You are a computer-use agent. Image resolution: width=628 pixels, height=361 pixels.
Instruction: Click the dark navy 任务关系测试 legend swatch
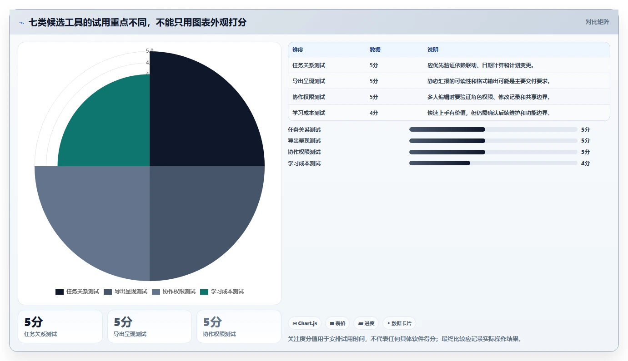click(x=60, y=292)
